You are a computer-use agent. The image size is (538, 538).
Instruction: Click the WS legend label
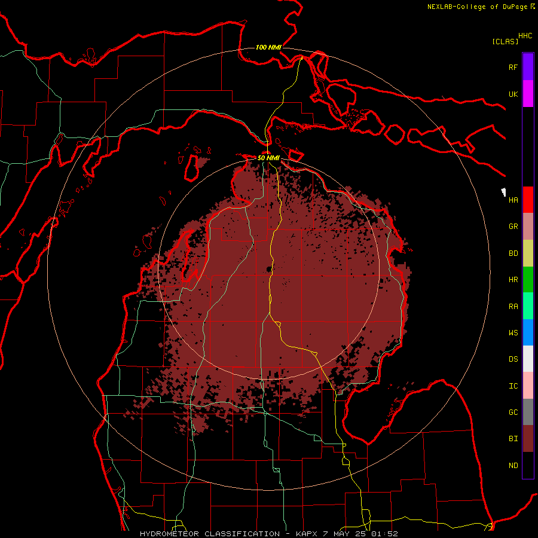click(513, 332)
